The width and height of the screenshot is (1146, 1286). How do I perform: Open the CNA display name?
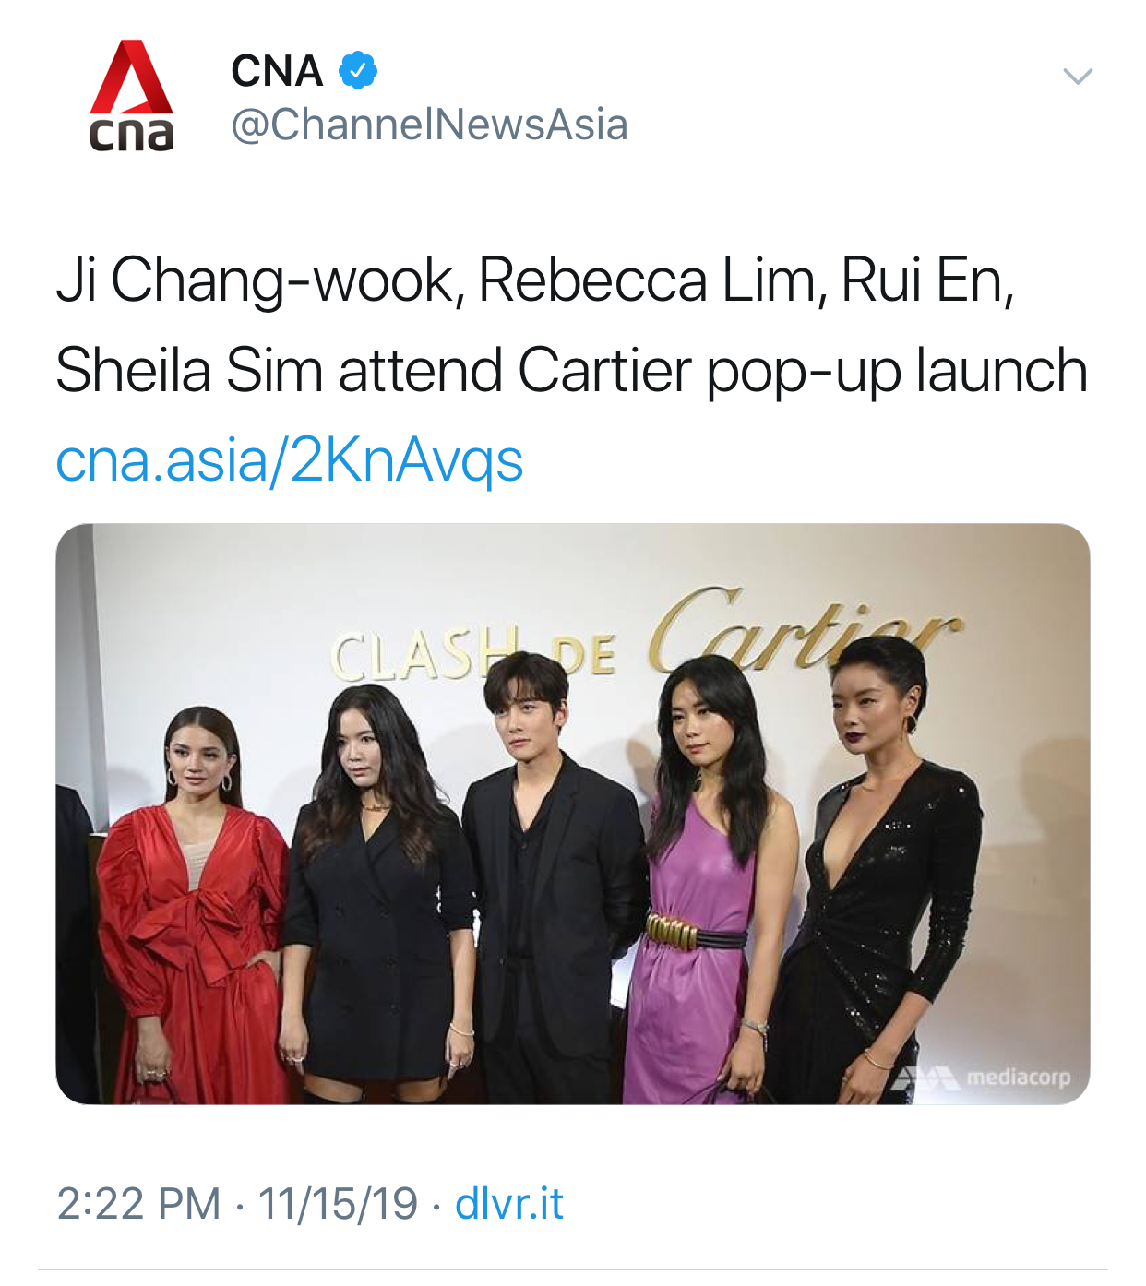277,71
